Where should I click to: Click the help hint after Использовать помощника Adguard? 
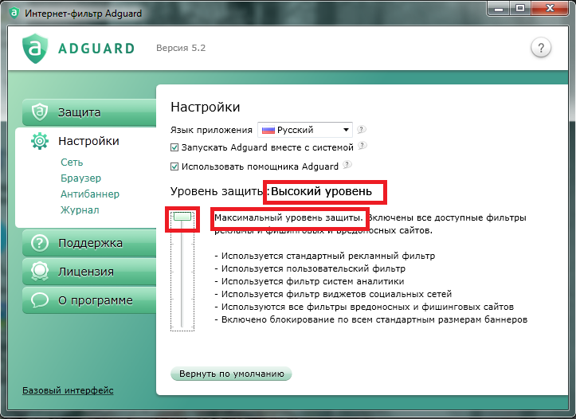(x=347, y=165)
